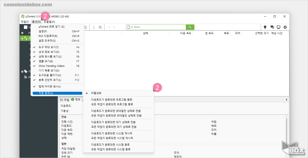Image resolution: width=308 pixels, height=158 pixels.
Task: Open the 옵션(O) menu
Action: (x=36, y=22)
